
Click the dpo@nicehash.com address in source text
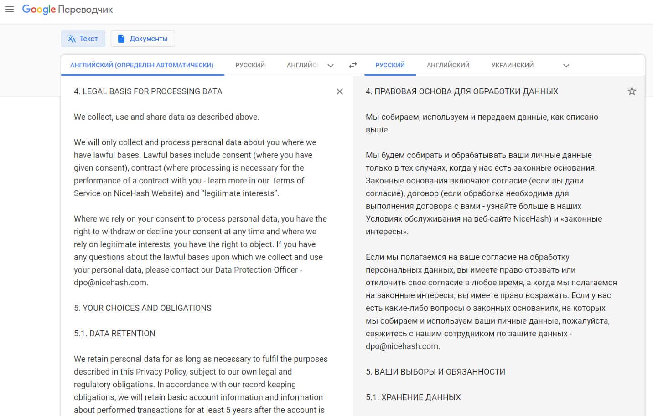pyautogui.click(x=111, y=283)
